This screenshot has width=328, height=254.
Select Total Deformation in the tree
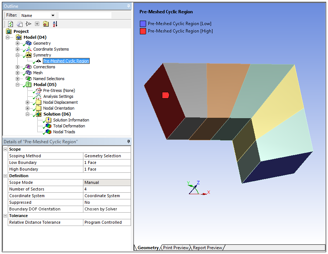click(x=69, y=126)
